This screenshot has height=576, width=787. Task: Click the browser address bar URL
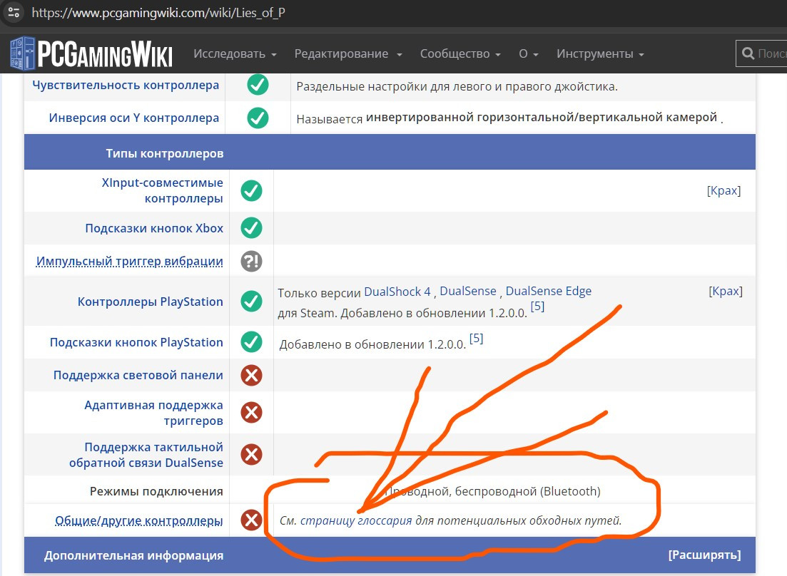158,13
